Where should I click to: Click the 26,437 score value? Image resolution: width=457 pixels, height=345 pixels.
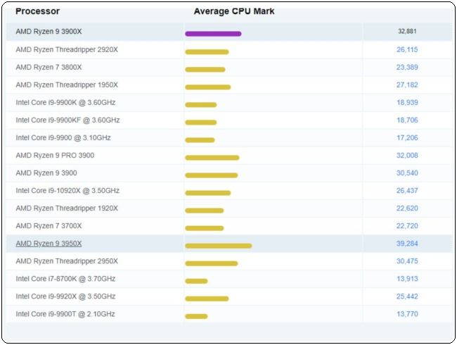(x=407, y=191)
